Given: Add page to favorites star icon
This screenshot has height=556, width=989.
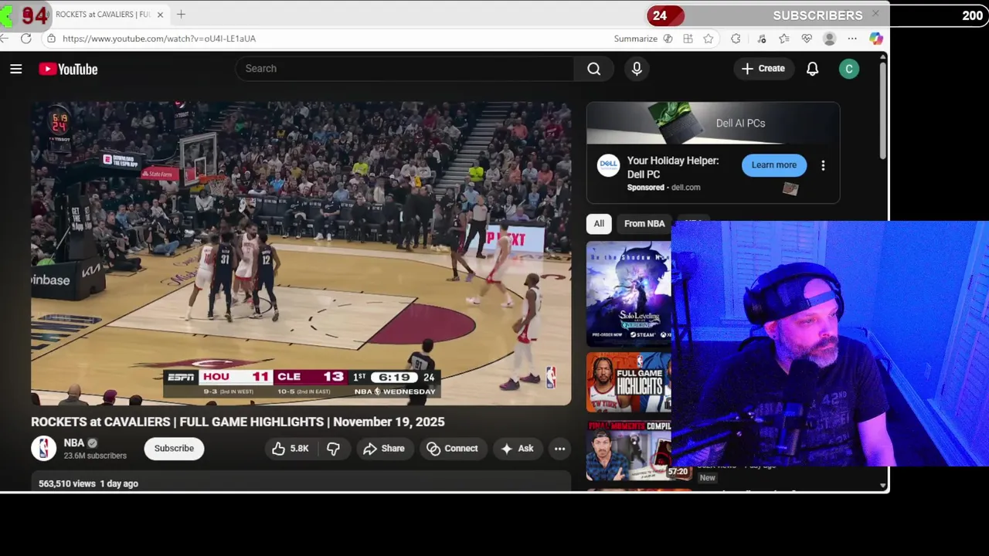Looking at the screenshot, I should pyautogui.click(x=709, y=39).
